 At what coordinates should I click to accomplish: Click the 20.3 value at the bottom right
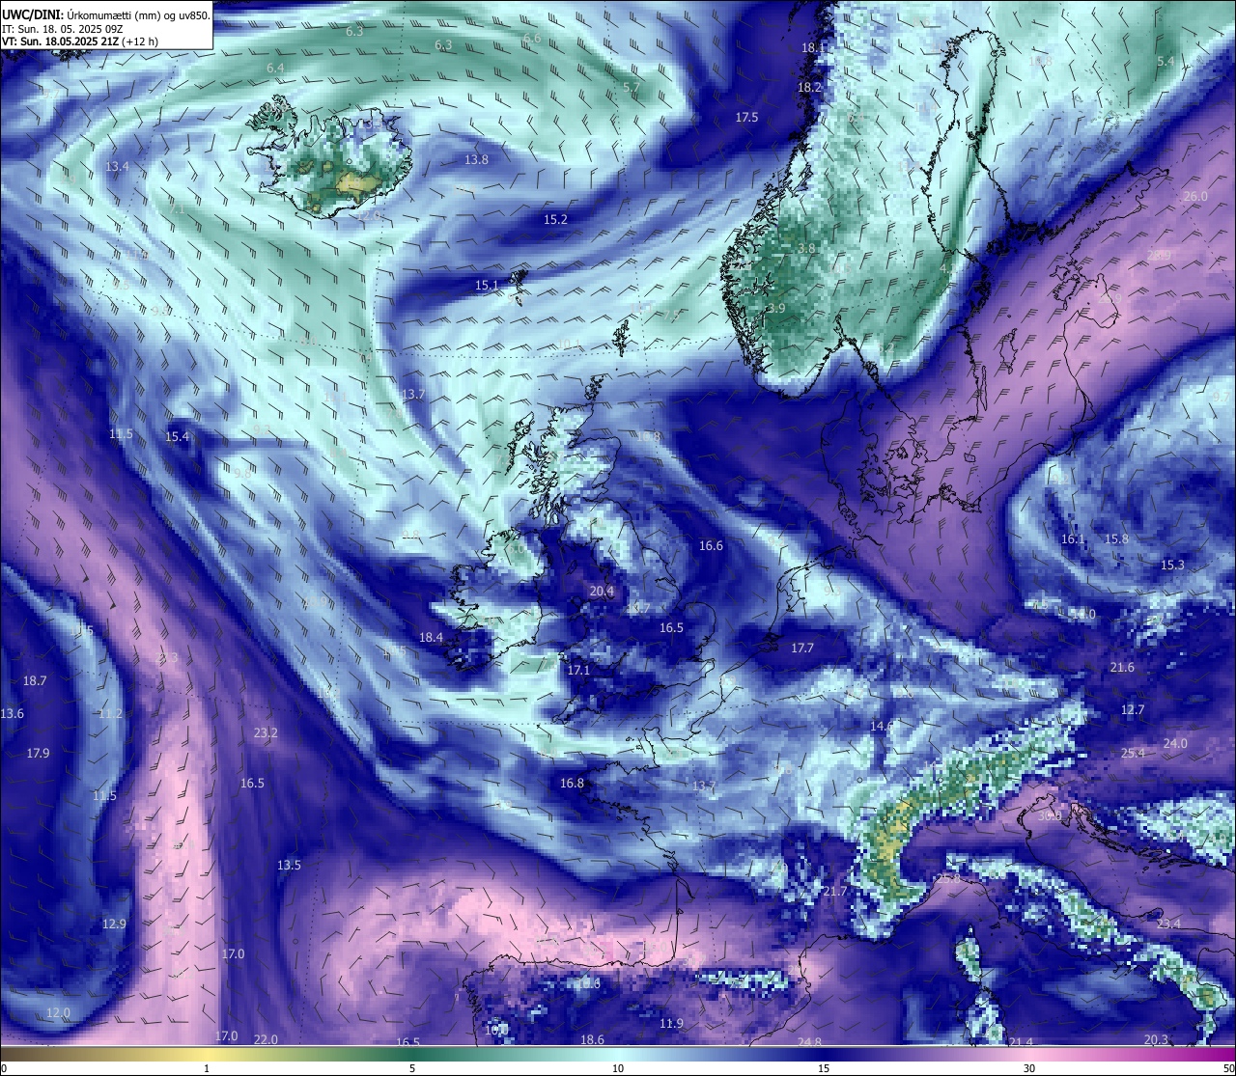click(1156, 1040)
